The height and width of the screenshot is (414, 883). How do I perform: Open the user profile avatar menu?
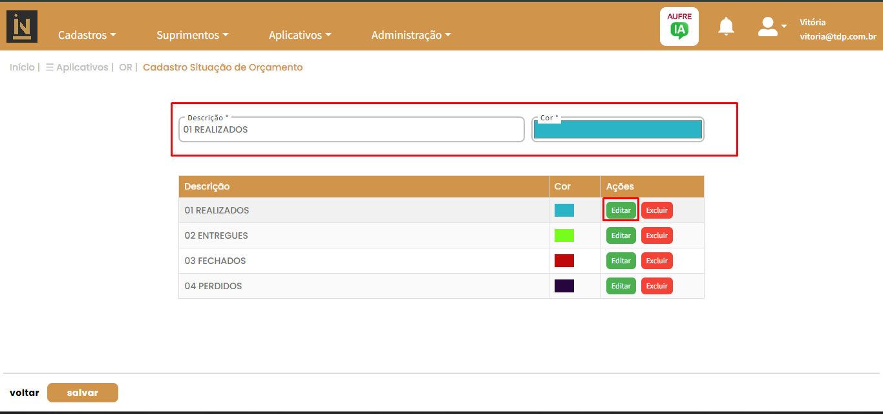coord(771,27)
